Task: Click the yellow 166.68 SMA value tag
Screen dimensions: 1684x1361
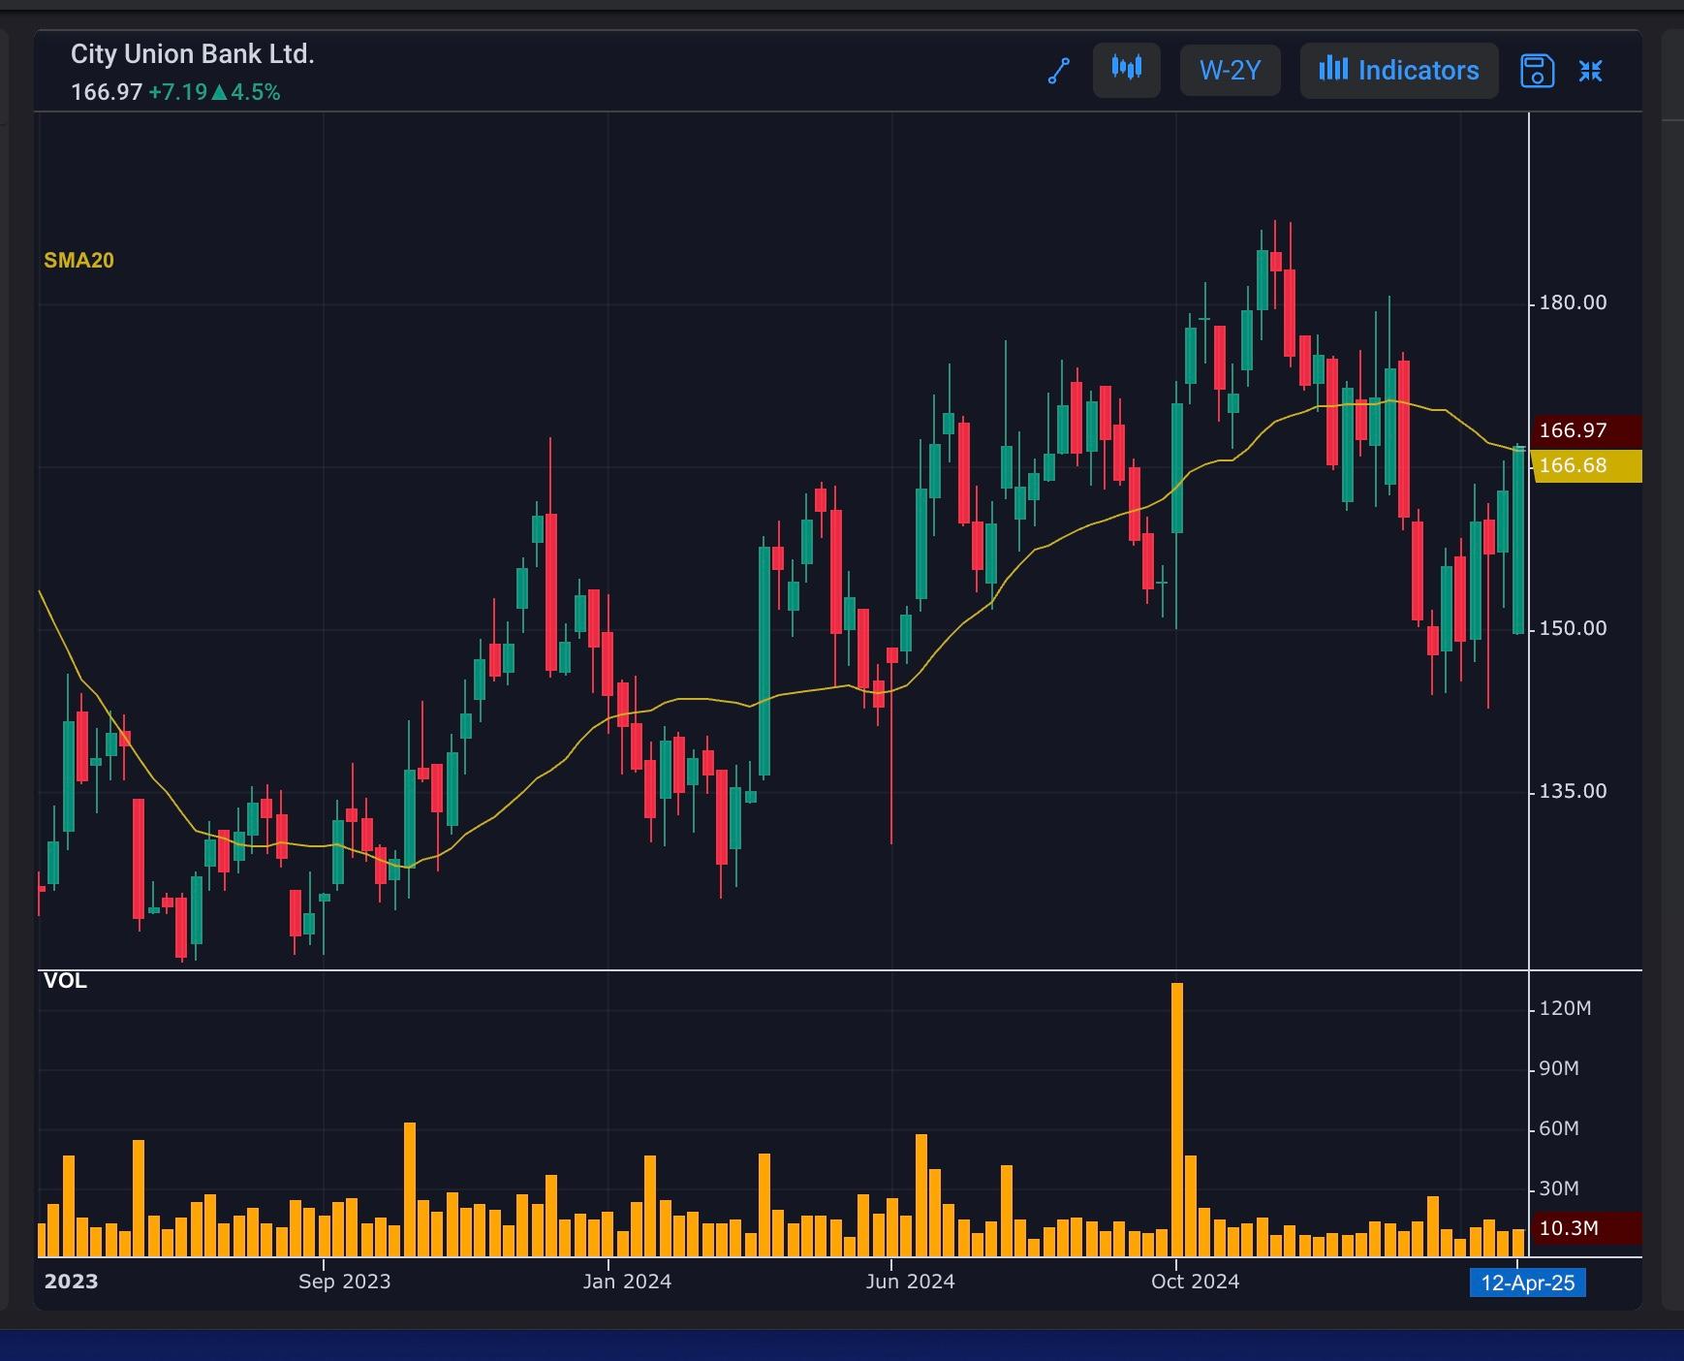Action: (1588, 465)
